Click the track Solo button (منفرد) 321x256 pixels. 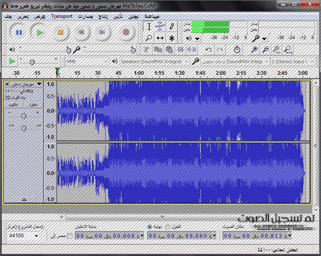pos(33,104)
